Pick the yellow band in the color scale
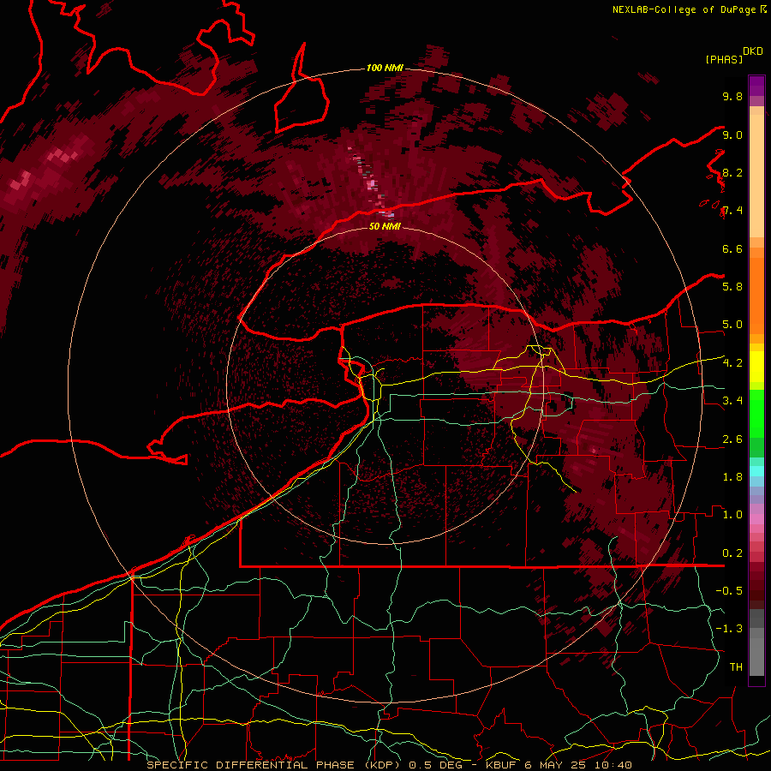This screenshot has width=771, height=771. tap(756, 367)
